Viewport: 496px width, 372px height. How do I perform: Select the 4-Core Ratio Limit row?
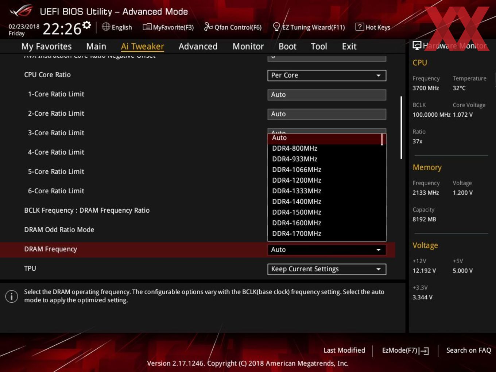[x=56, y=152]
